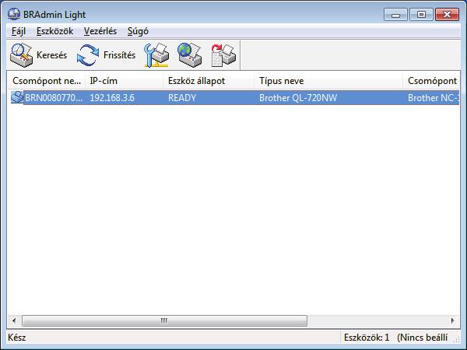Screen dimensions: 467x350
Task: Sort by the IP-cím column header
Action: click(x=125, y=81)
